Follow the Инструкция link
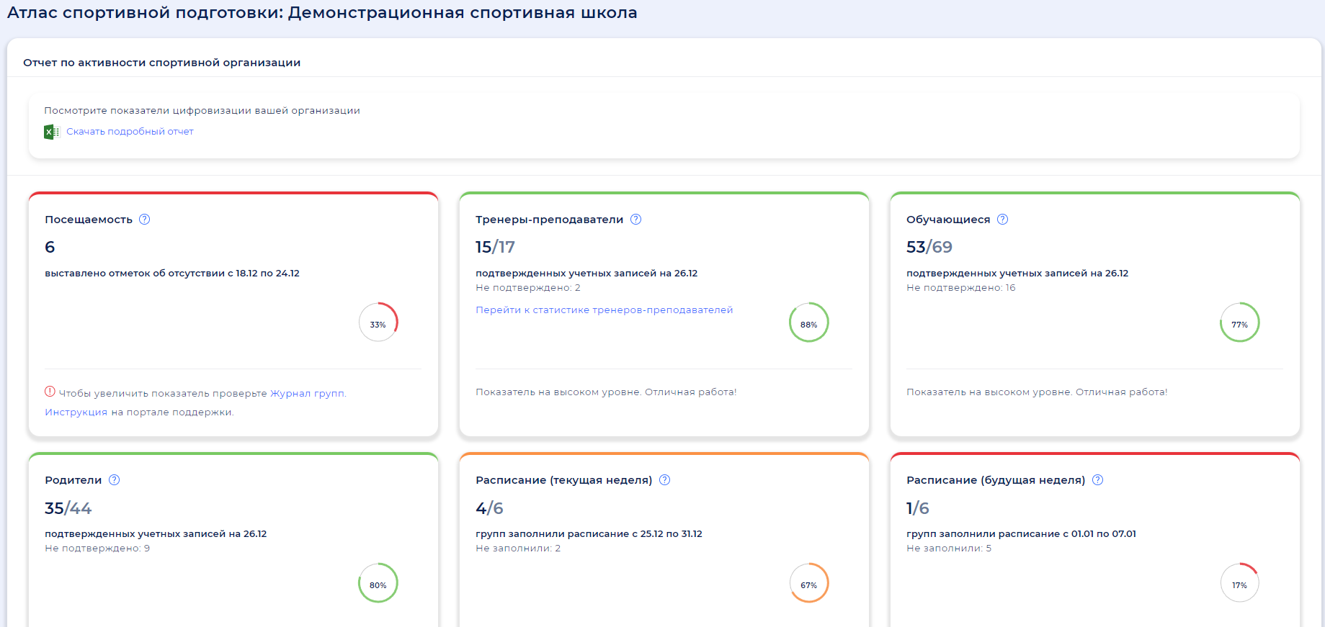The height and width of the screenshot is (627, 1325). (x=76, y=412)
